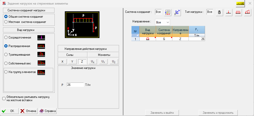Click Заменить и продолжить button
Screen dimensions: 254x116
point(218,112)
